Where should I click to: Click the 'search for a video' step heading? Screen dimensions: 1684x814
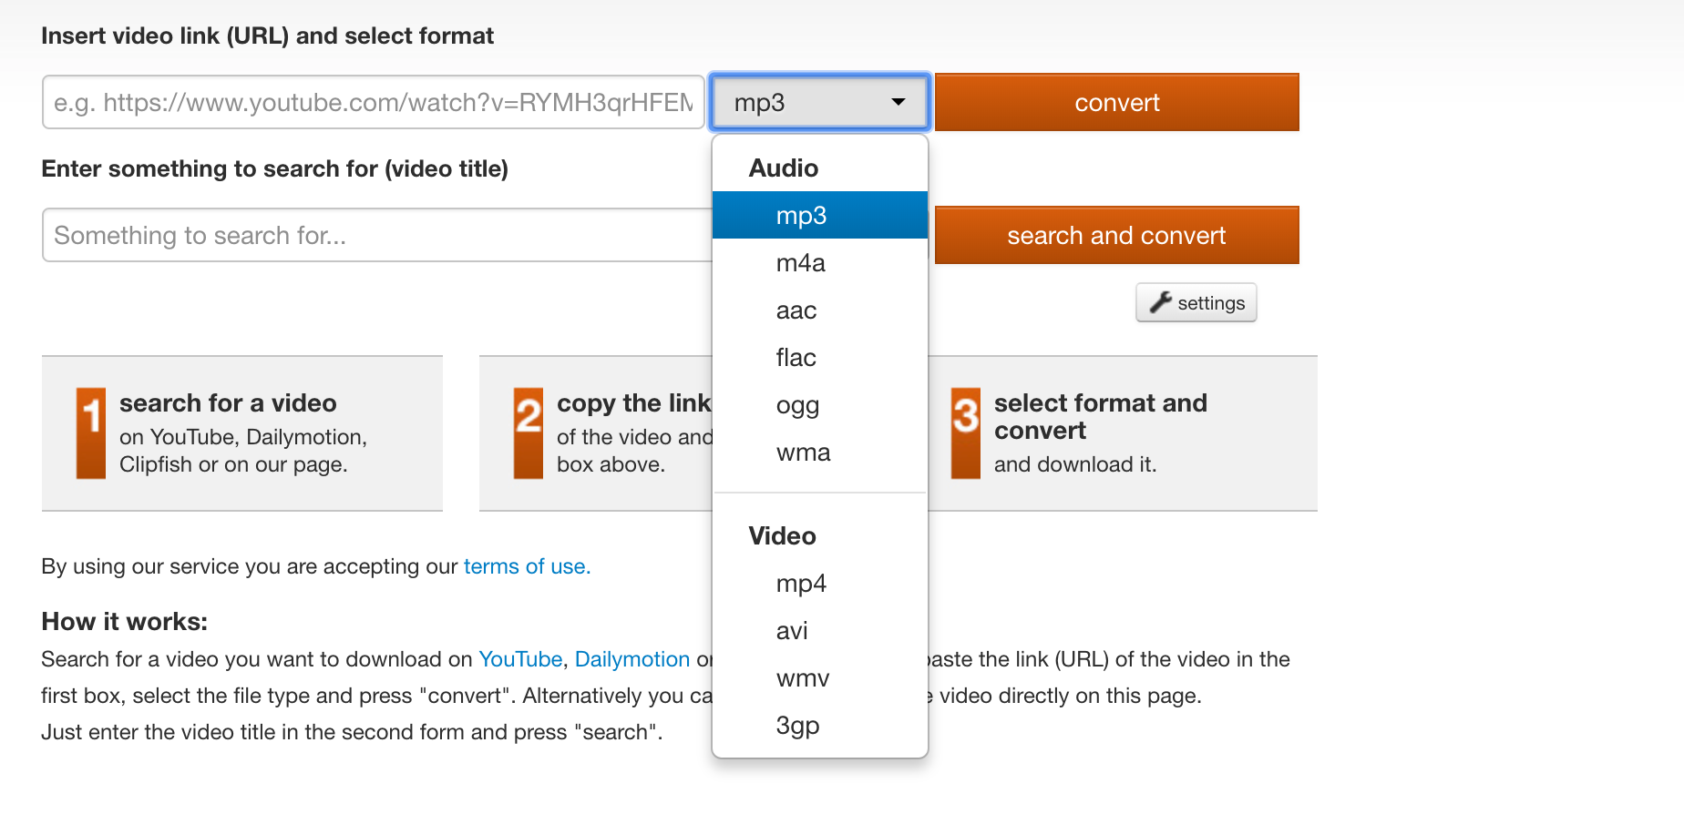[x=228, y=402]
